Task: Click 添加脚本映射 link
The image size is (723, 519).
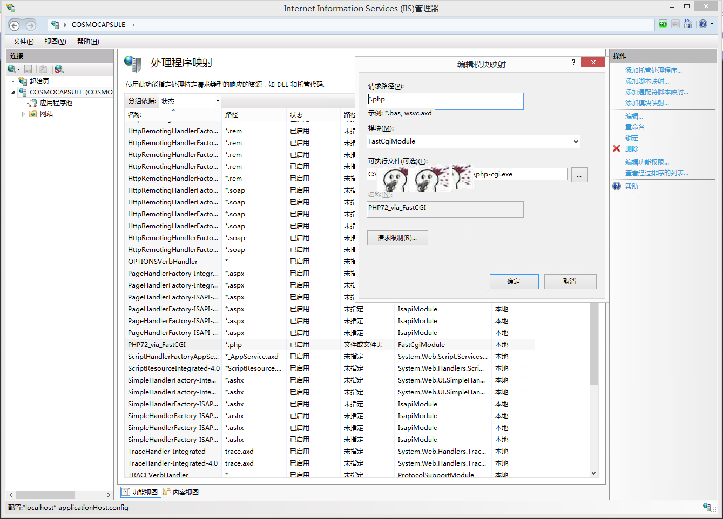Action: (647, 81)
